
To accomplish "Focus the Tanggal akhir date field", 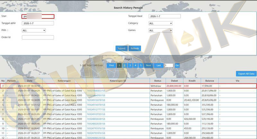I will 38,23.
